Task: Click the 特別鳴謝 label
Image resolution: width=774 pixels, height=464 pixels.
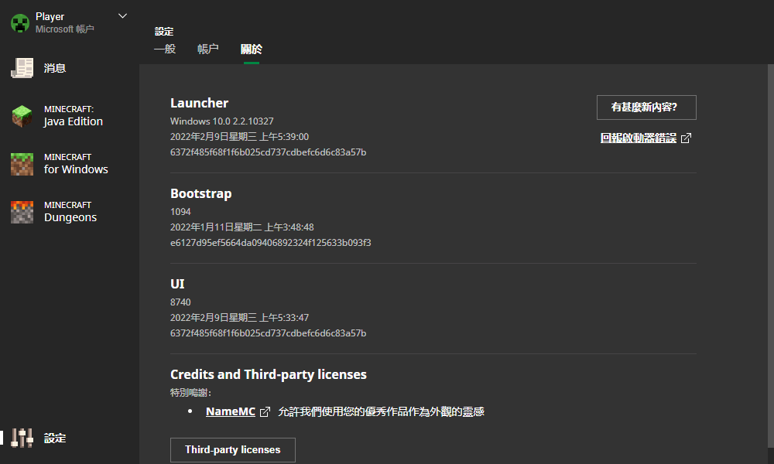Action: (x=190, y=393)
